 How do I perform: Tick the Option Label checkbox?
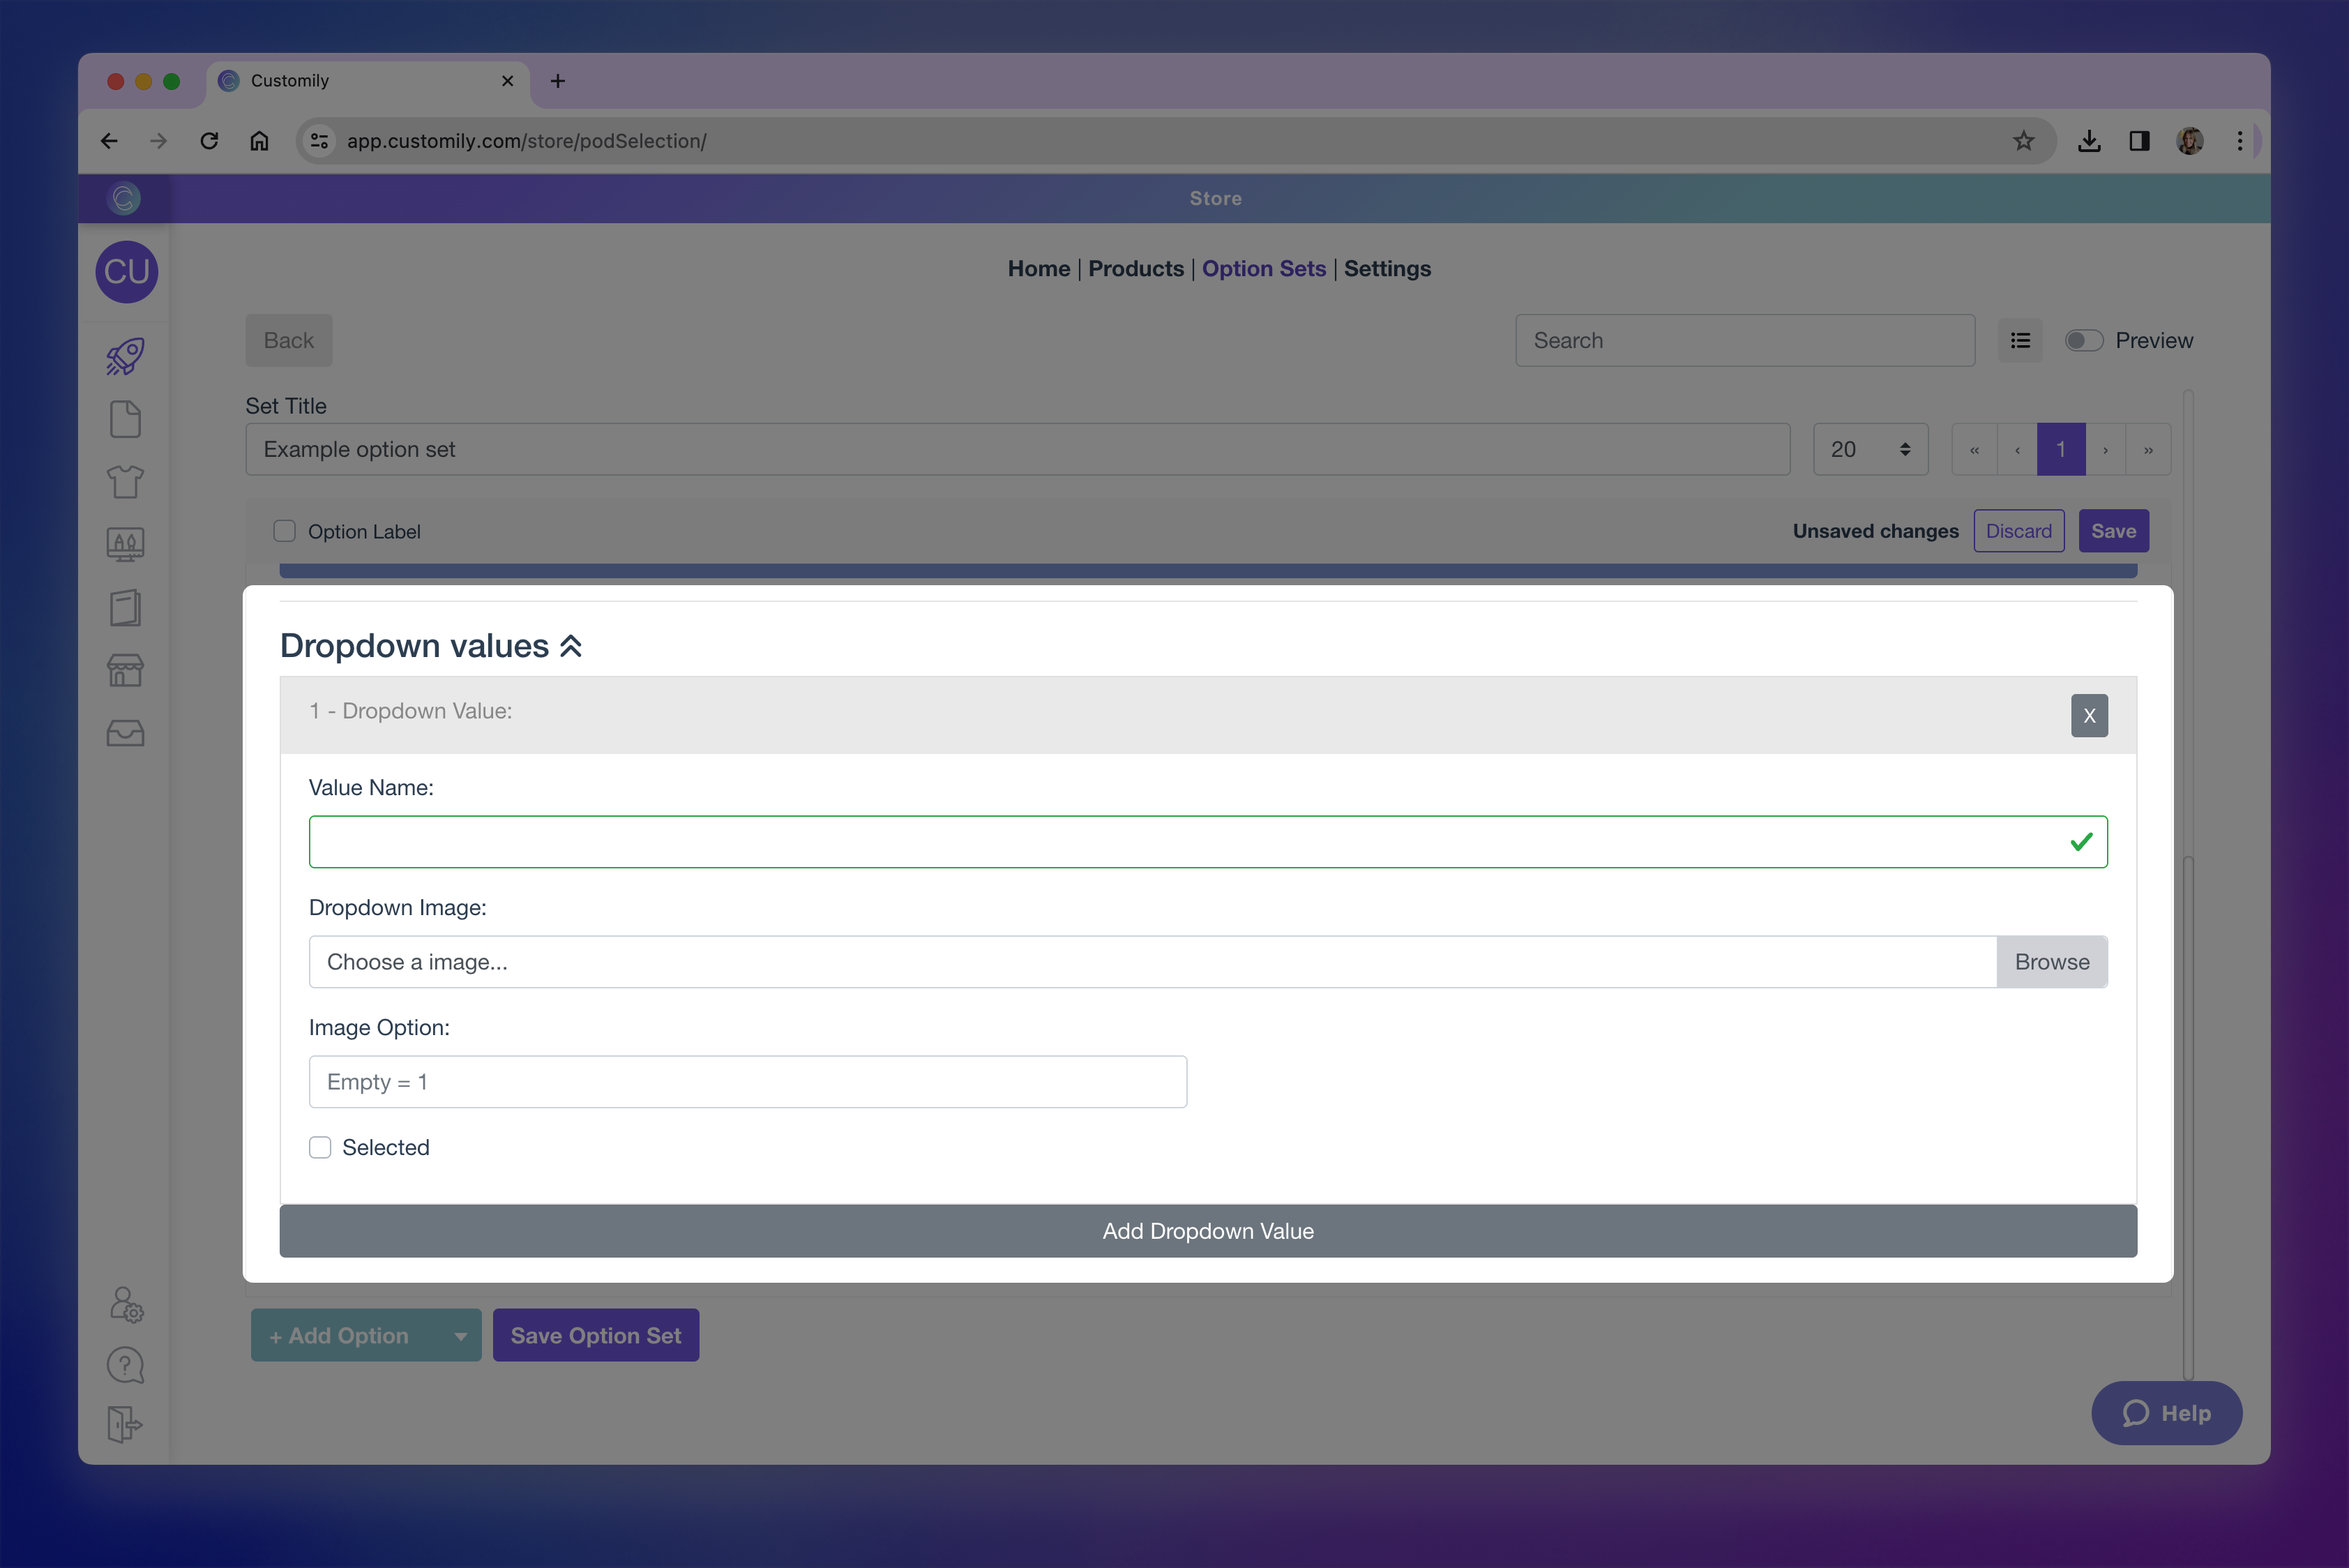tap(285, 531)
